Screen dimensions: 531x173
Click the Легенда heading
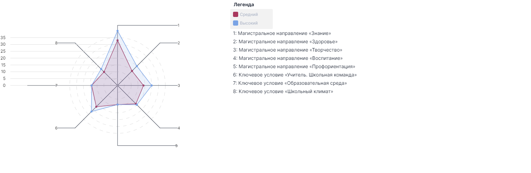pos(244,4)
